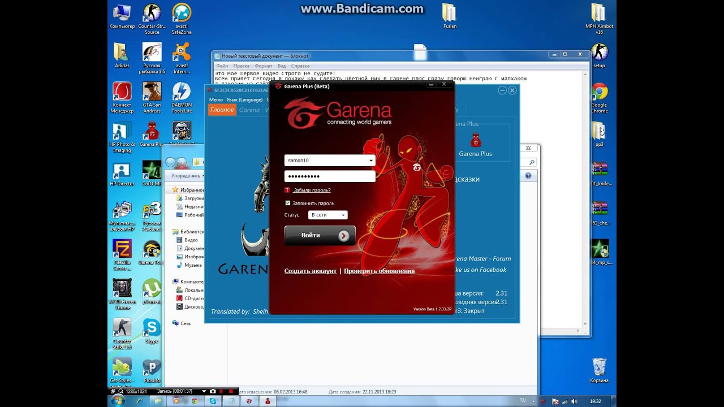Screen dimensions: 724x407
Task: Open the Правка menu in Notepad
Action: tap(241, 66)
